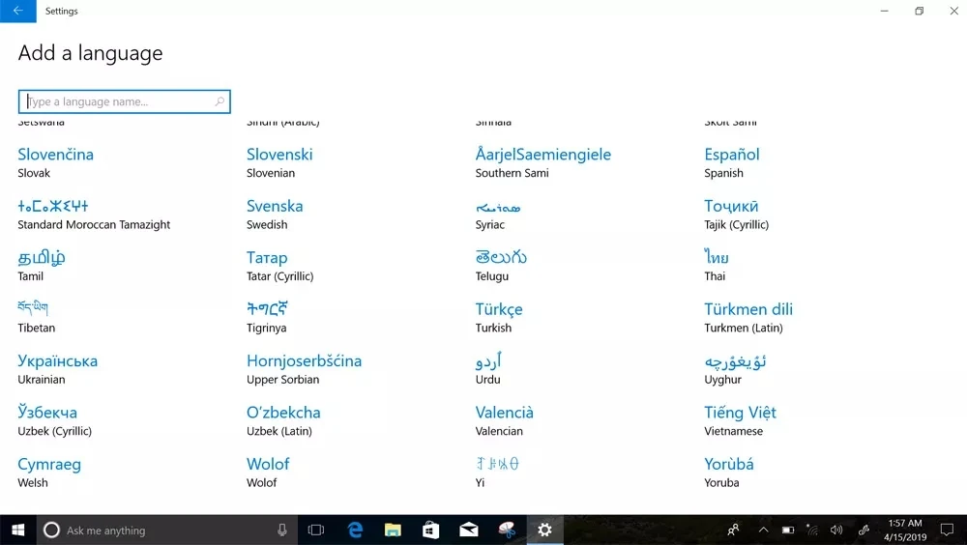Focus the 'Type a language name' search field

124,101
